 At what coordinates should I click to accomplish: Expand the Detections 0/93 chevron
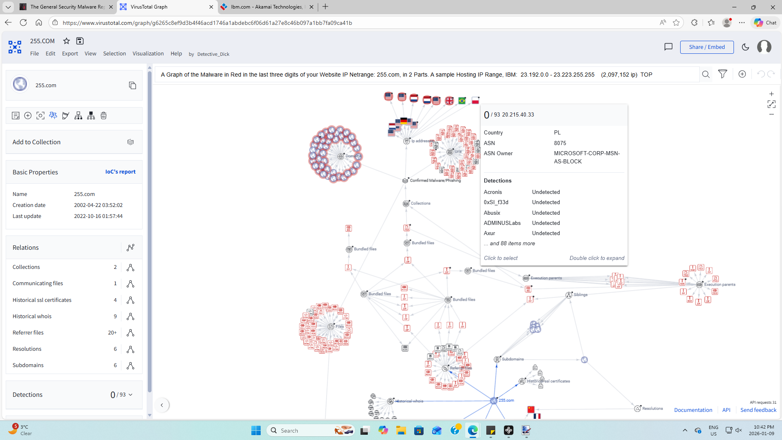coord(130,395)
